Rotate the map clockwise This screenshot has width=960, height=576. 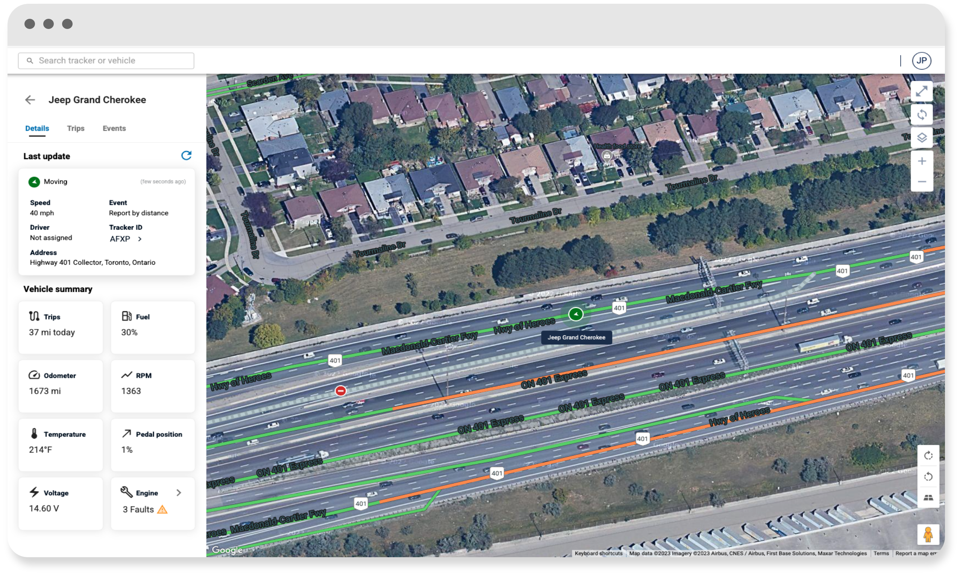(928, 456)
